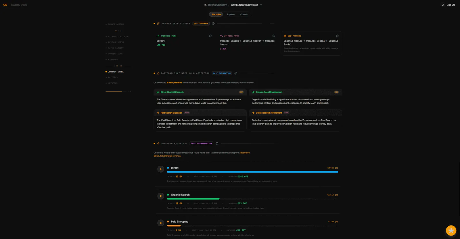Click HIGH badge on Cross-Network Refinement
The width and height of the screenshot is (460, 239).
tap(286, 113)
